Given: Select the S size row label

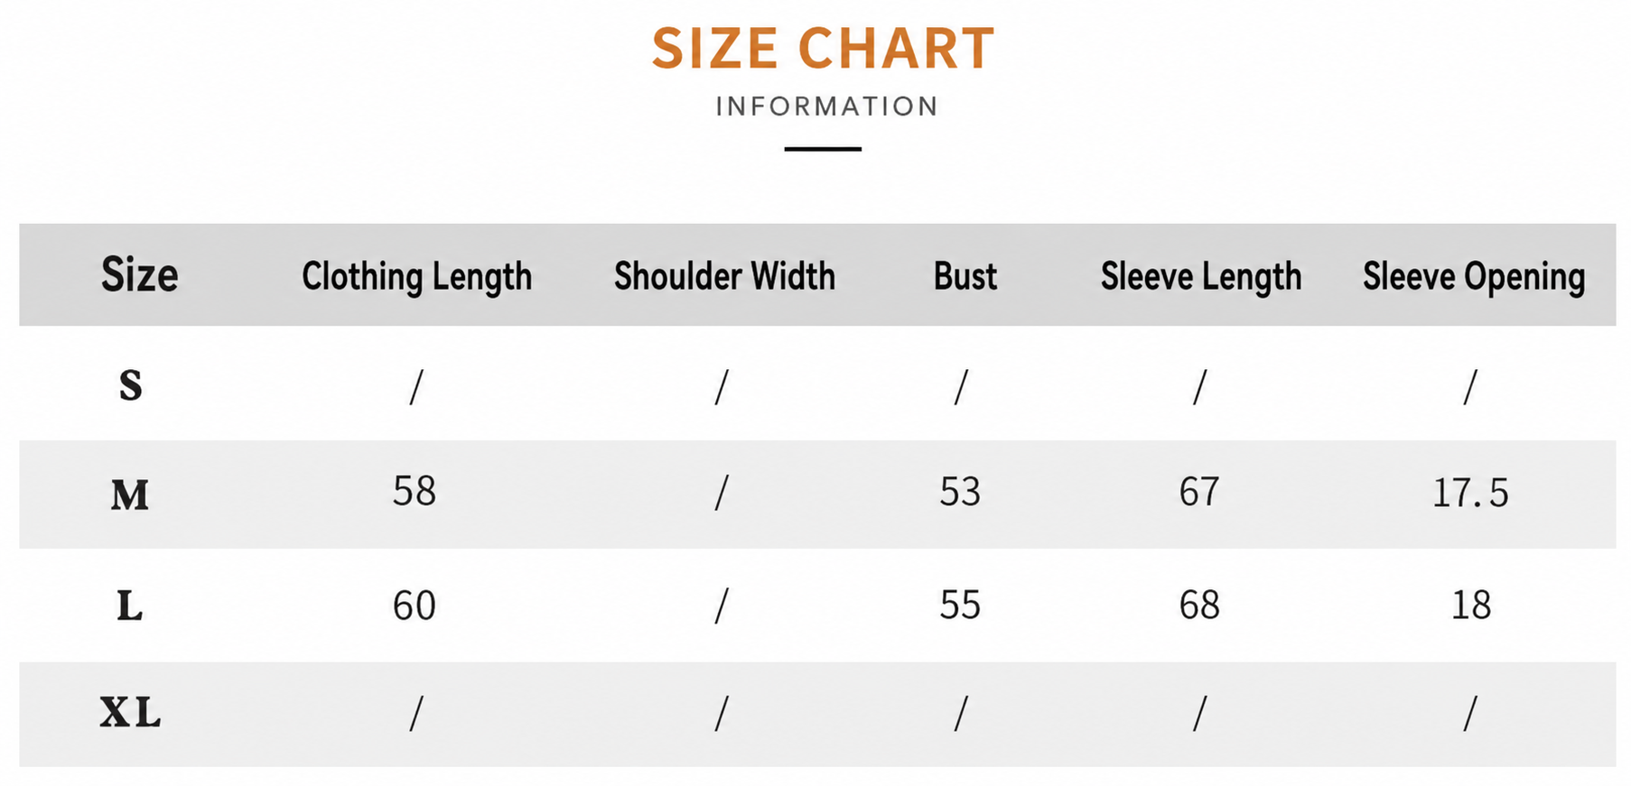Looking at the screenshot, I should pos(131,385).
